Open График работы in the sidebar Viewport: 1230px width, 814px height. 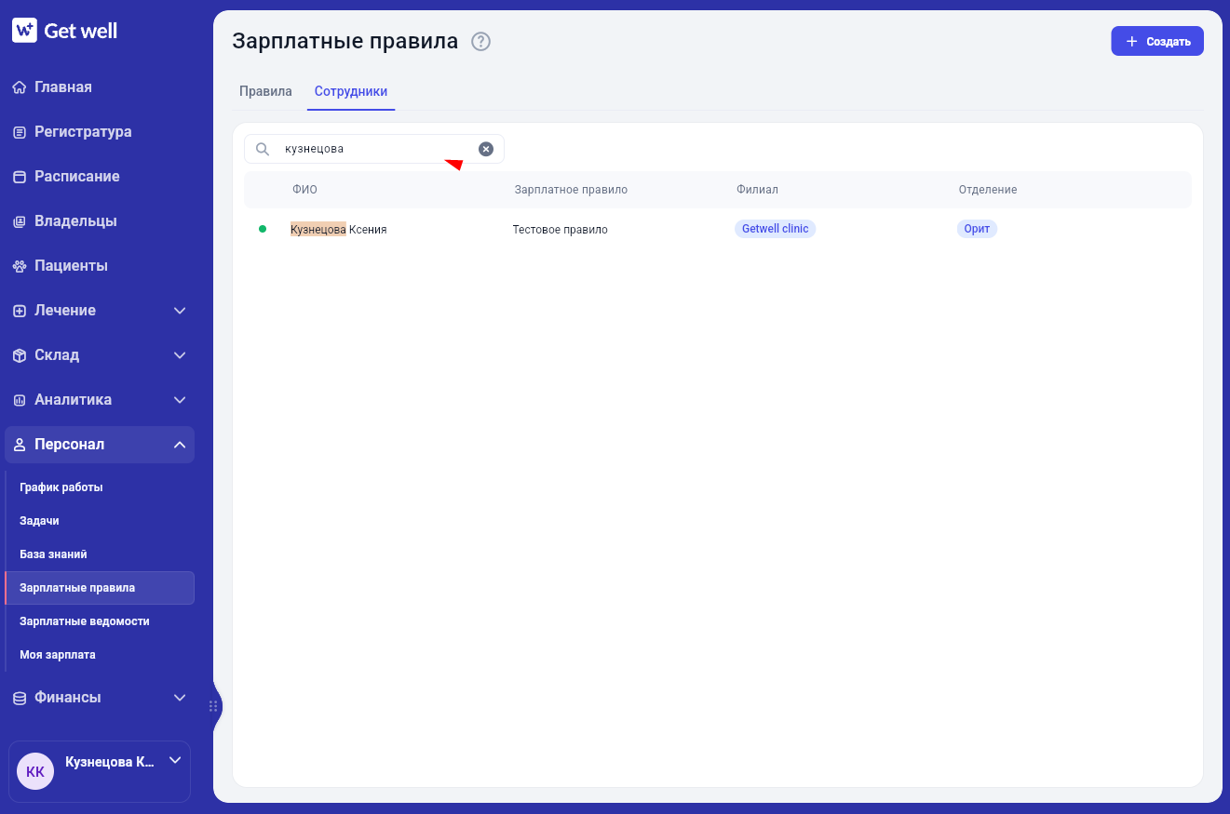pos(61,487)
